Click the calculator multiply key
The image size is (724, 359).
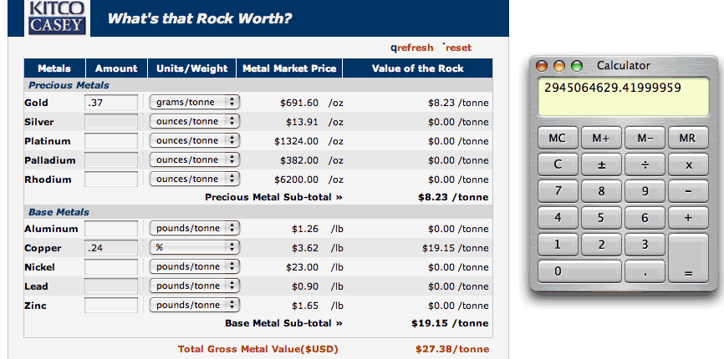[x=688, y=164]
